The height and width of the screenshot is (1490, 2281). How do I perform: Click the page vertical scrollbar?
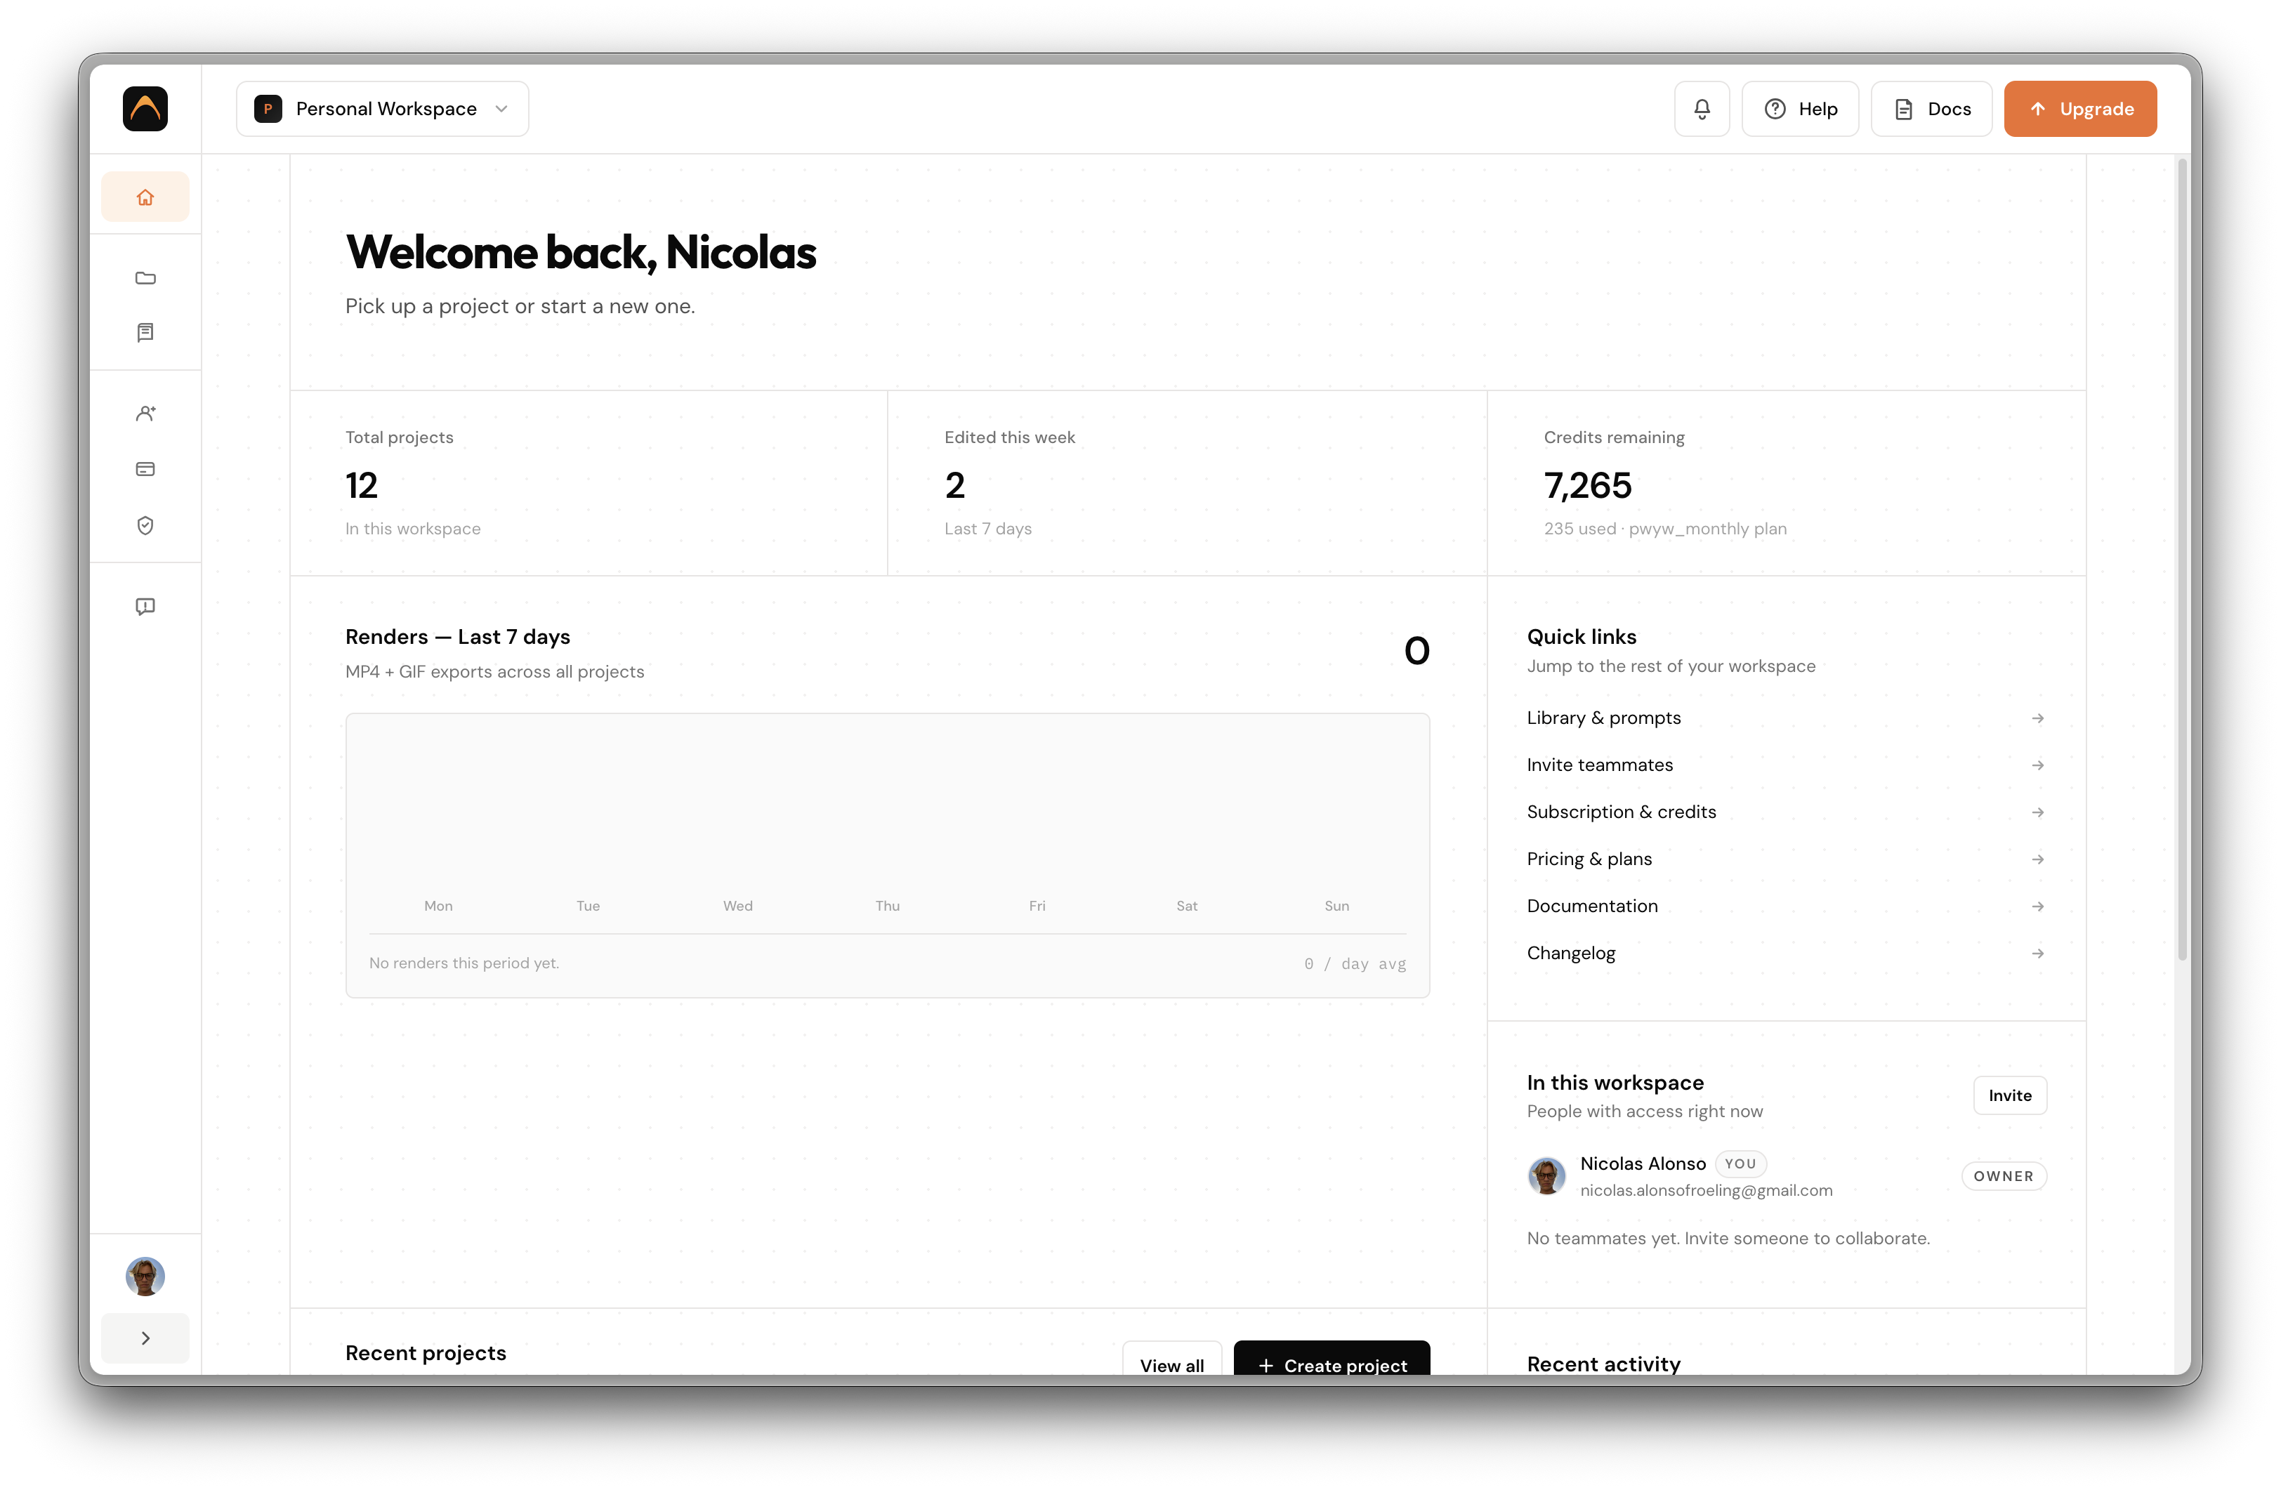pyautogui.click(x=2182, y=560)
